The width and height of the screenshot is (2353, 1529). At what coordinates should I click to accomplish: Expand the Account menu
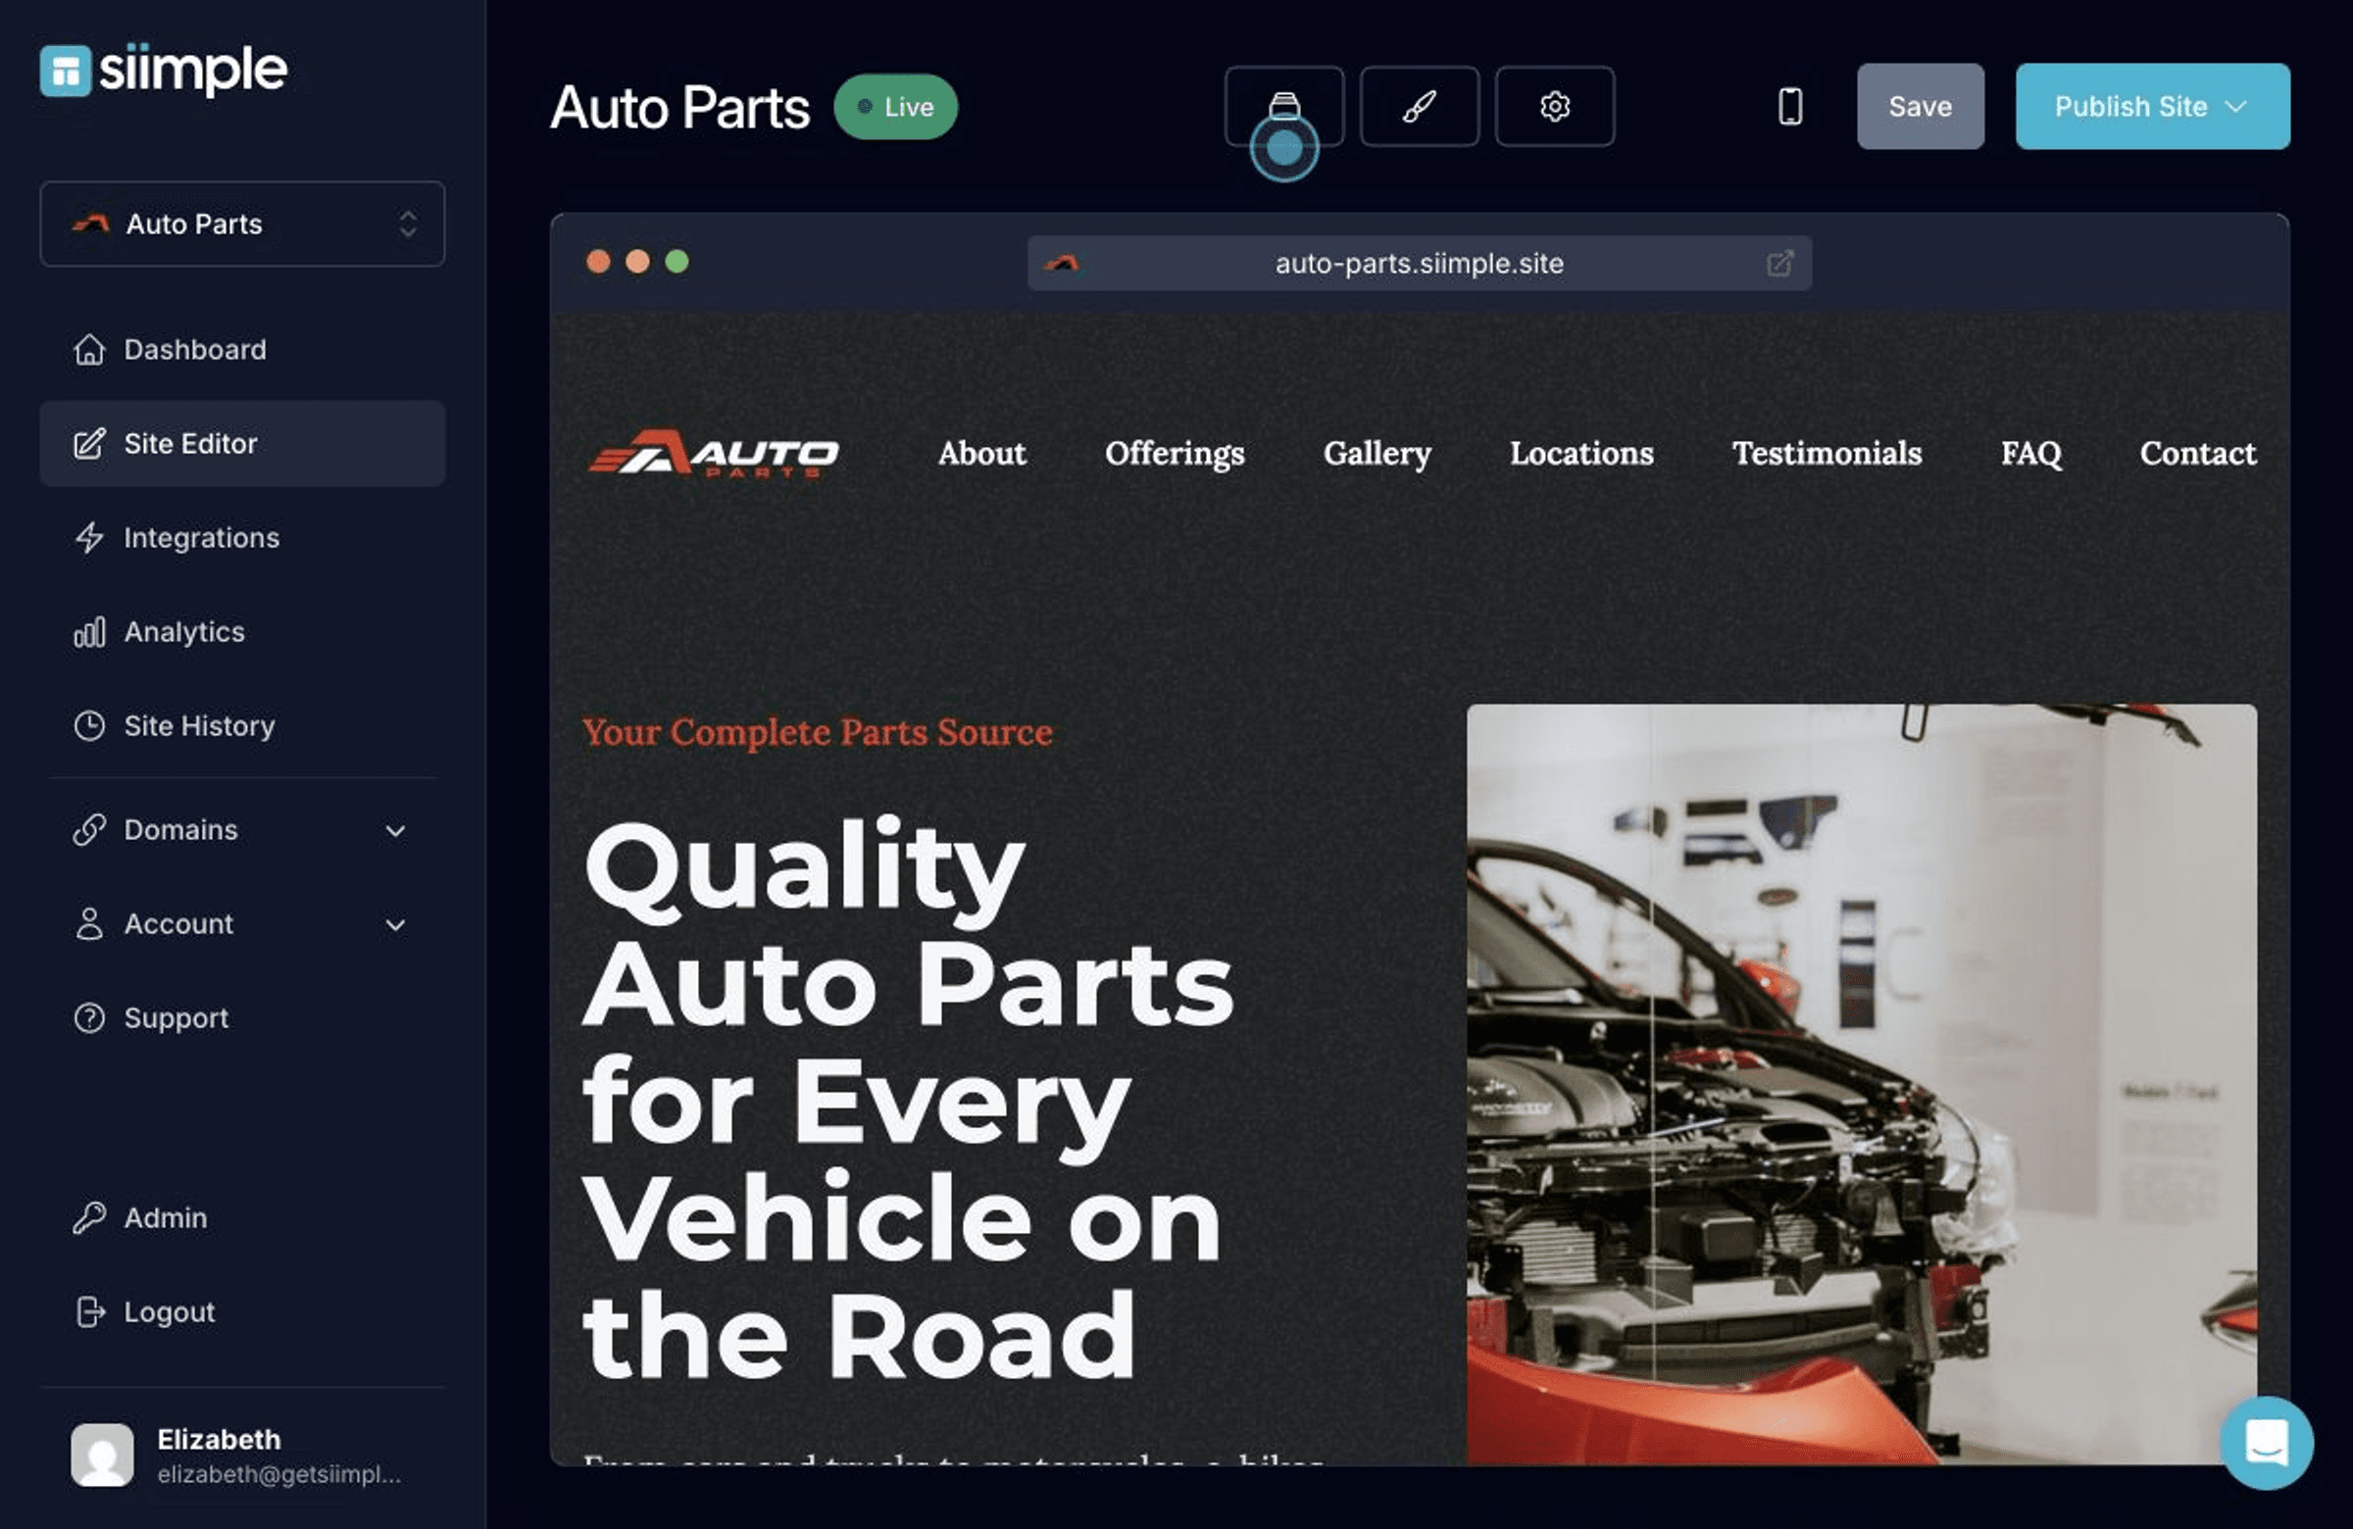click(x=242, y=923)
